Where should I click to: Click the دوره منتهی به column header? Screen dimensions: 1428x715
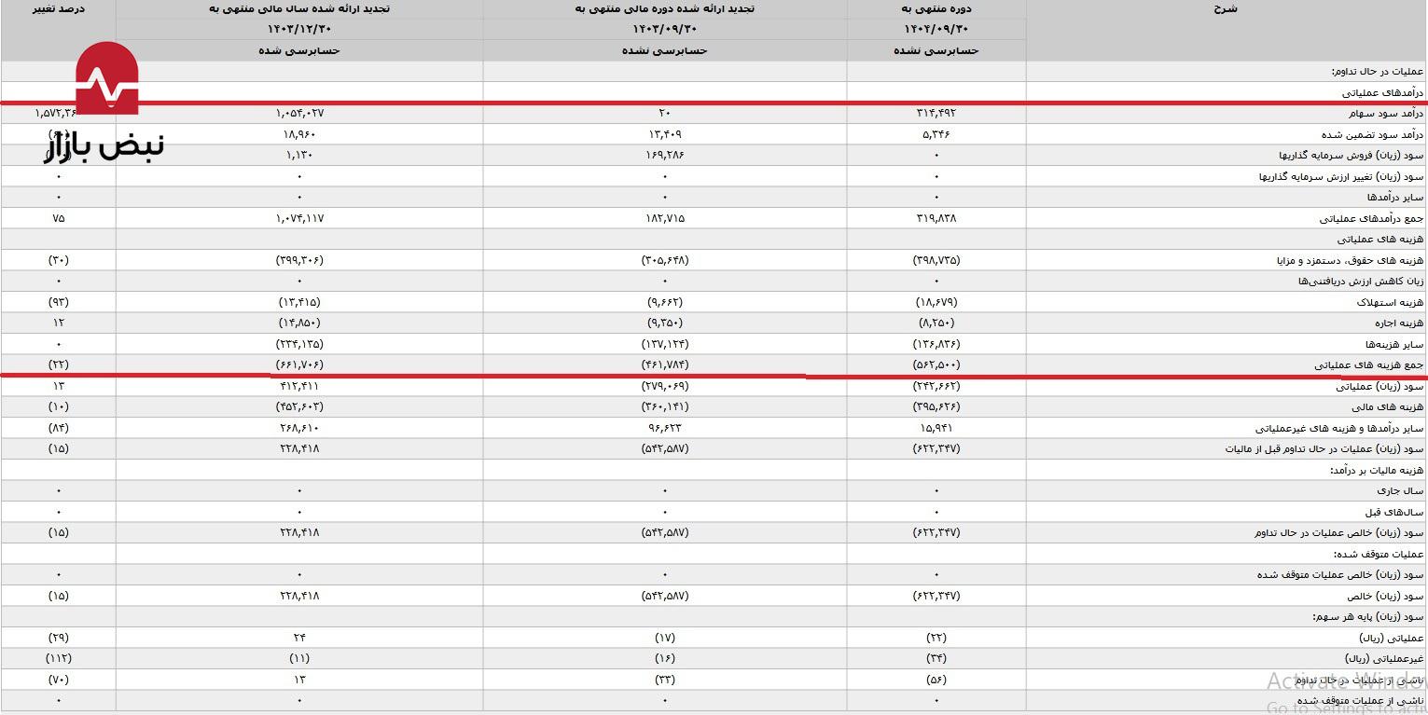coord(936,8)
